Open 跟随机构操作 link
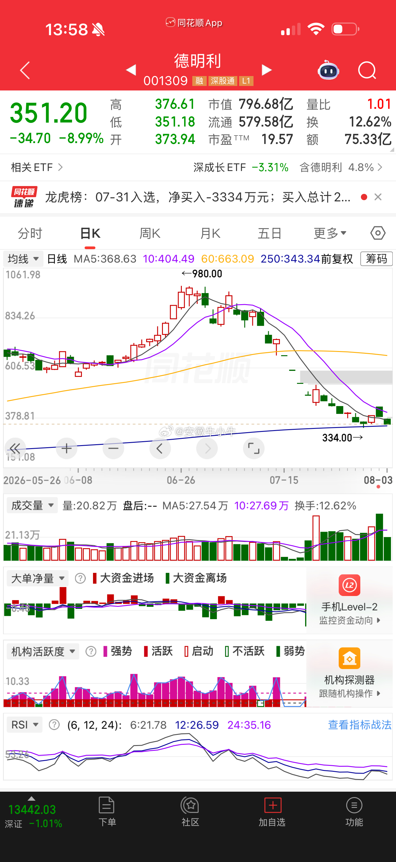Screen dimensions: 396x862 click(x=349, y=693)
